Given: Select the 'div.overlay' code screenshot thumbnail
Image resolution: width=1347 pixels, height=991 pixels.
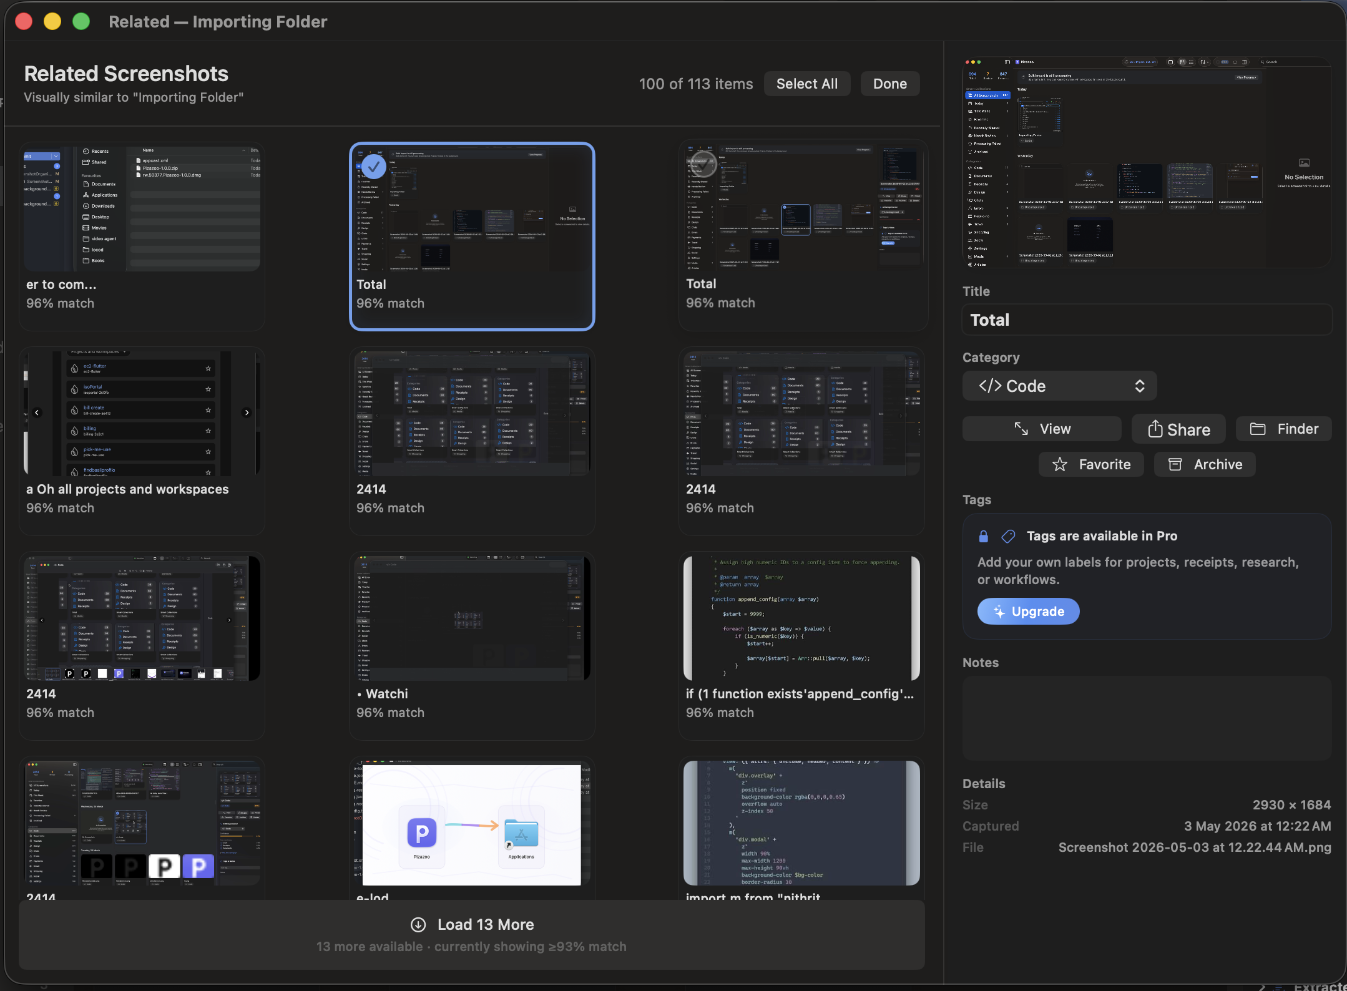Looking at the screenshot, I should 801,823.
